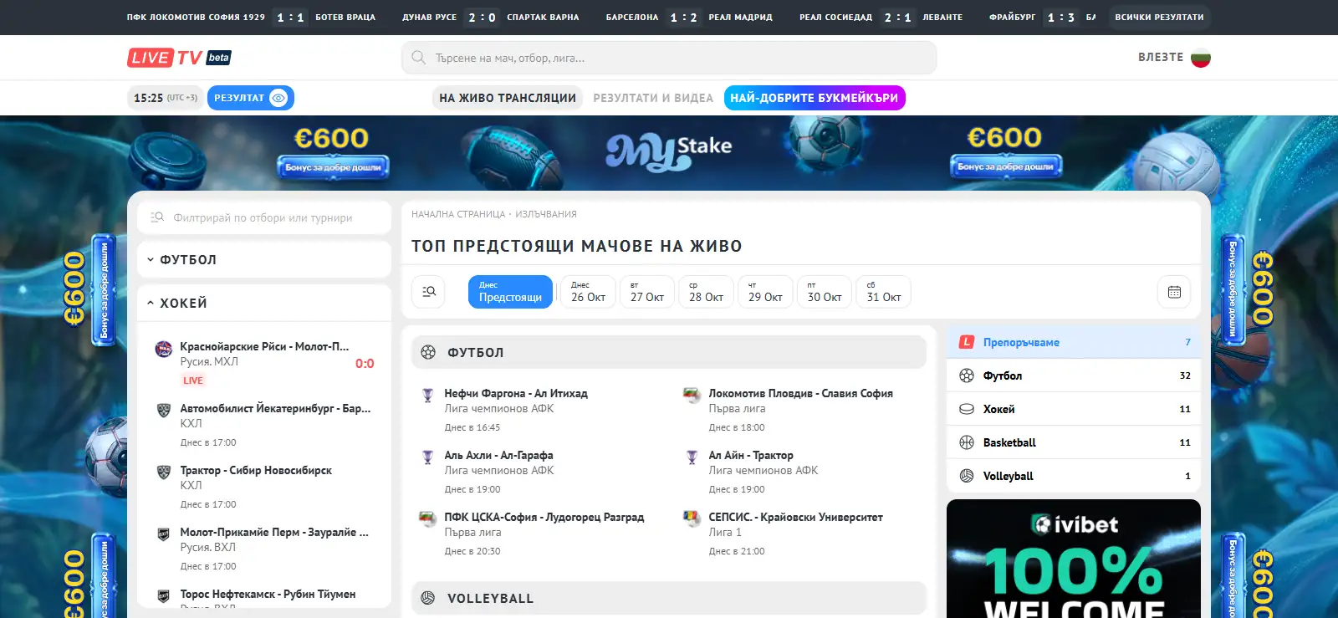1338x618 pixels.
Task: Click the match search input field
Action: point(669,58)
